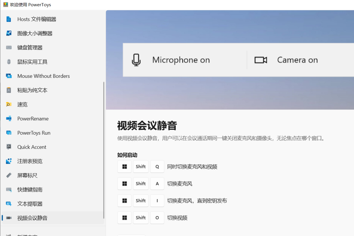
Task: Select Mouse Without Borders entry
Action: click(52, 76)
